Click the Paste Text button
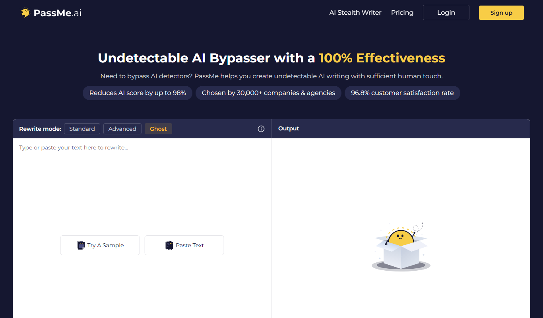543x318 pixels. pos(184,245)
